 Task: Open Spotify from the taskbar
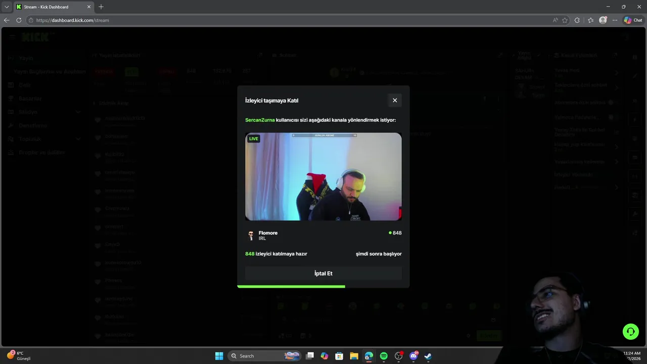pyautogui.click(x=384, y=356)
